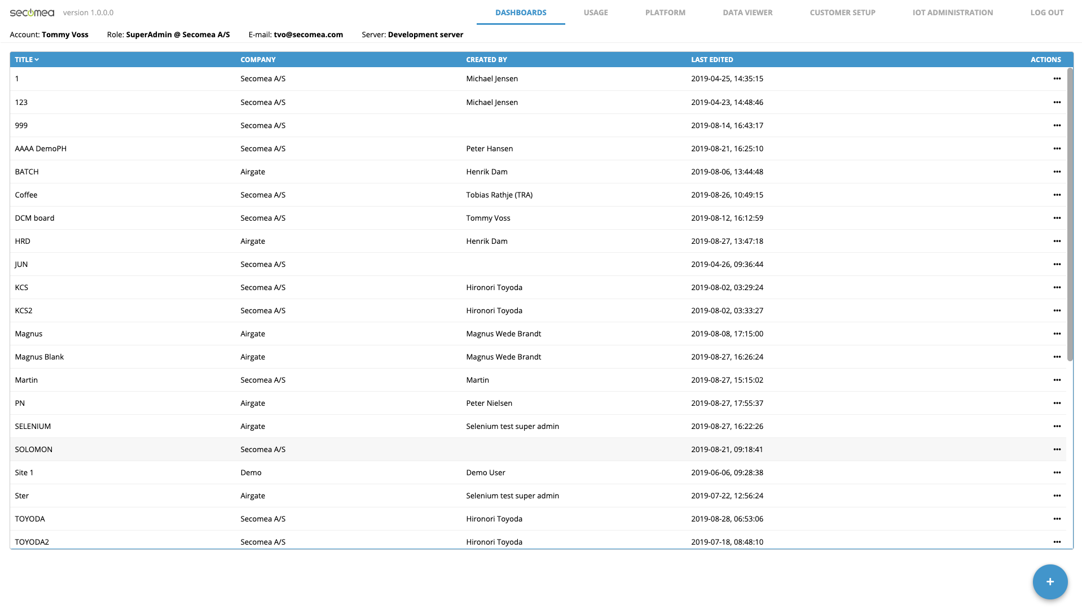This screenshot has height=609, width=1082.
Task: Click the e-mail tvo@secomea.com
Action: click(x=308, y=34)
